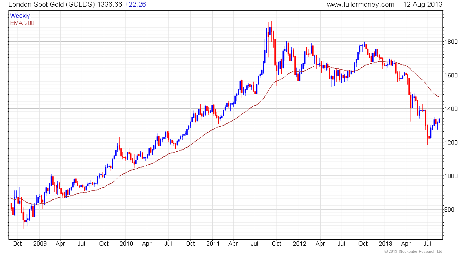Select the 1400 price axis label

click(451, 109)
